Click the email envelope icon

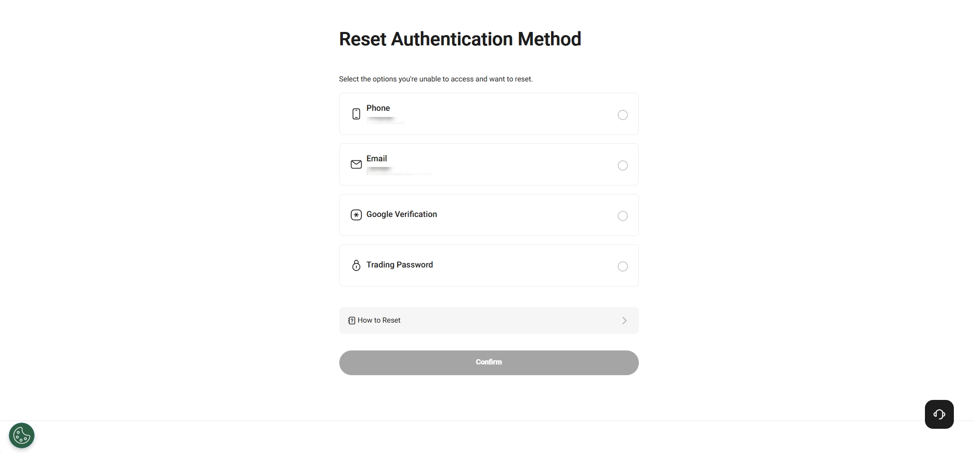coord(356,164)
